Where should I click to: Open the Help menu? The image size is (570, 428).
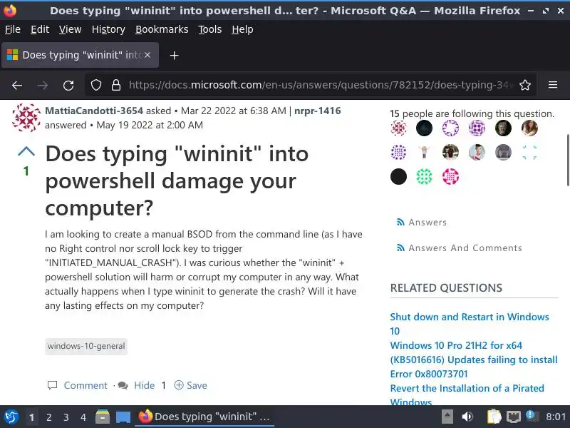(242, 29)
